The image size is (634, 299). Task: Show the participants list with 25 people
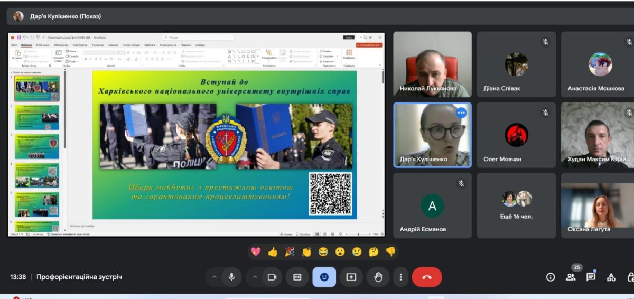point(571,277)
